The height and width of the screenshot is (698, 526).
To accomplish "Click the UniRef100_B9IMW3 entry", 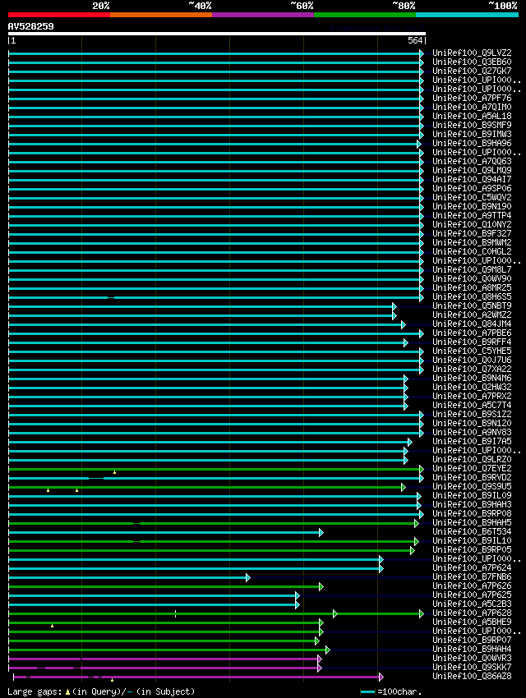I will pyautogui.click(x=472, y=134).
